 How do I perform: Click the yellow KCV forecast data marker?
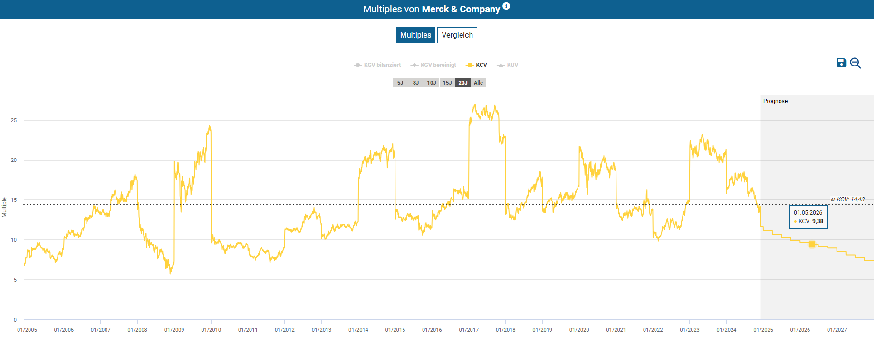812,245
